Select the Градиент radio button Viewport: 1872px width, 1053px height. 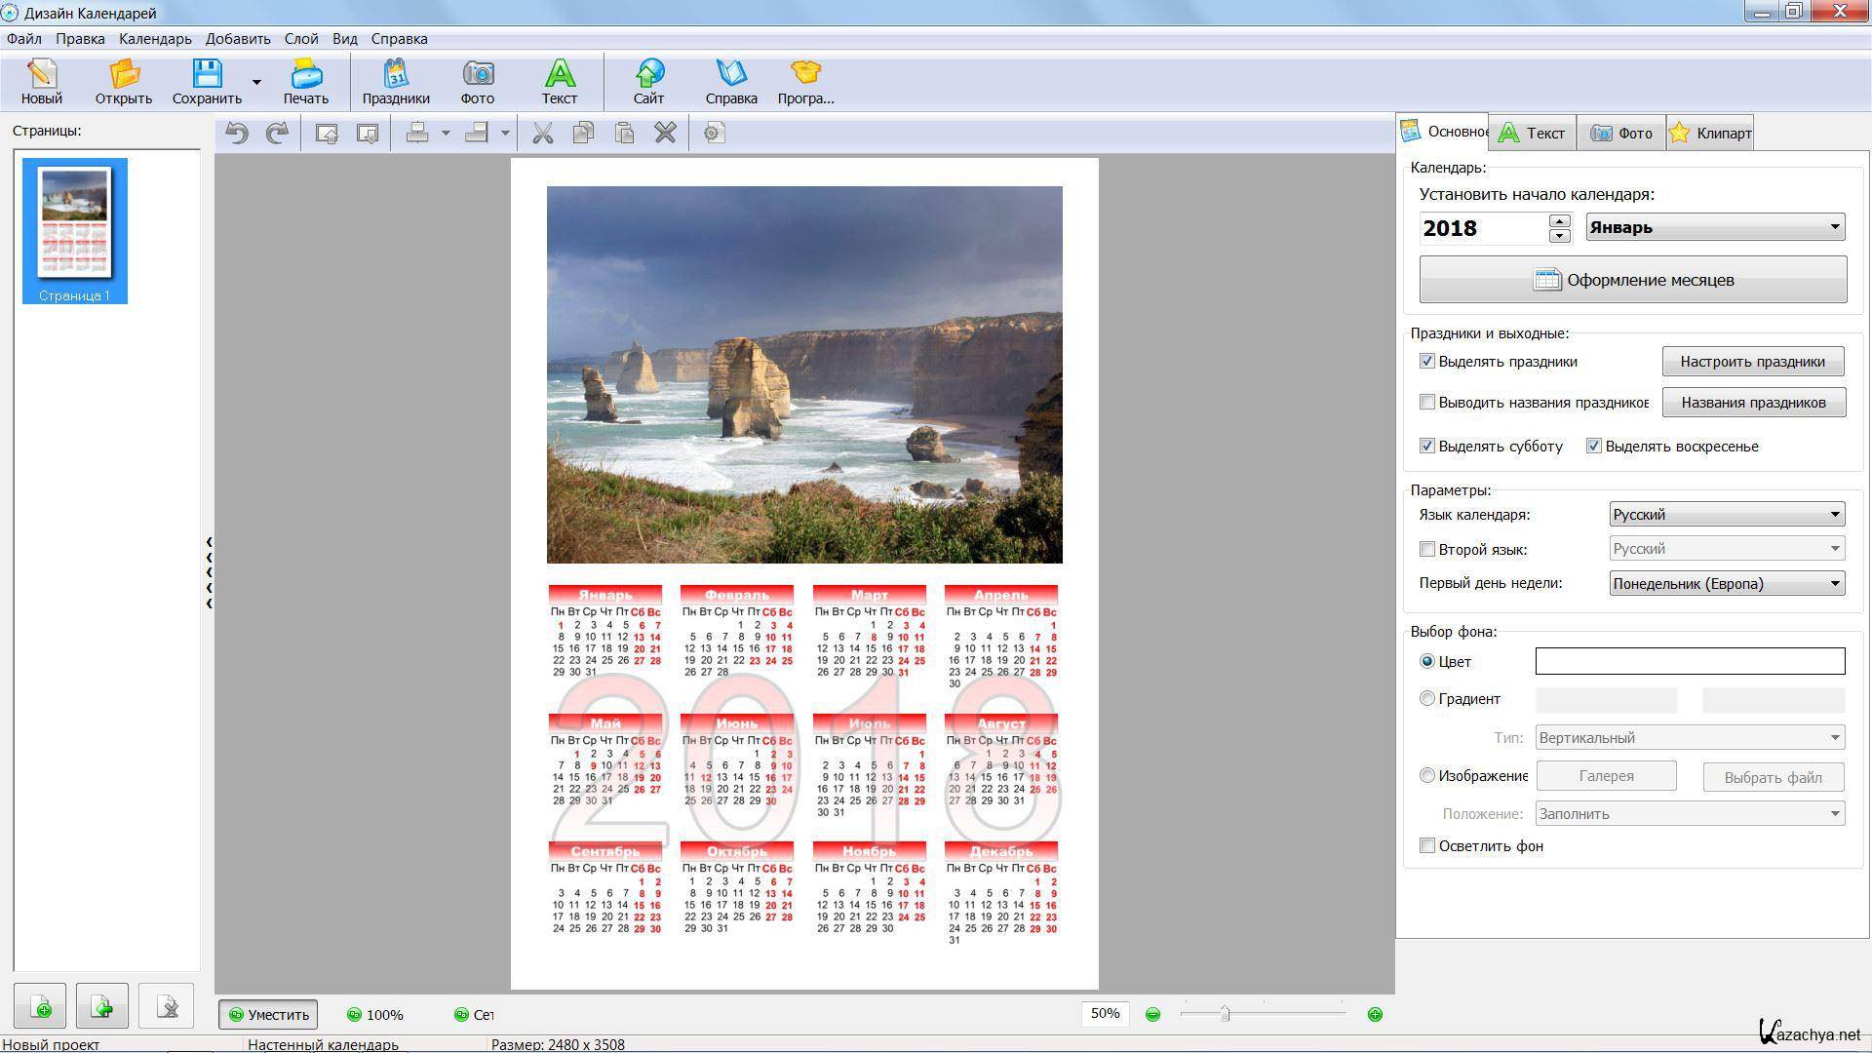(x=1427, y=699)
